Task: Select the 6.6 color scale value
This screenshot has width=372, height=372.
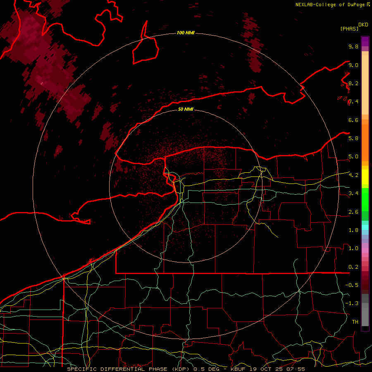Action: tap(353, 120)
